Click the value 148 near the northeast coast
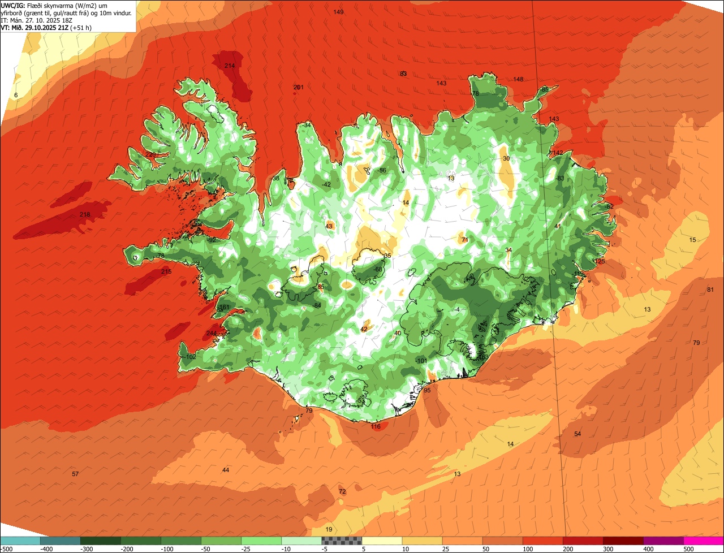Viewport: 724px width, 553px height. click(x=518, y=79)
